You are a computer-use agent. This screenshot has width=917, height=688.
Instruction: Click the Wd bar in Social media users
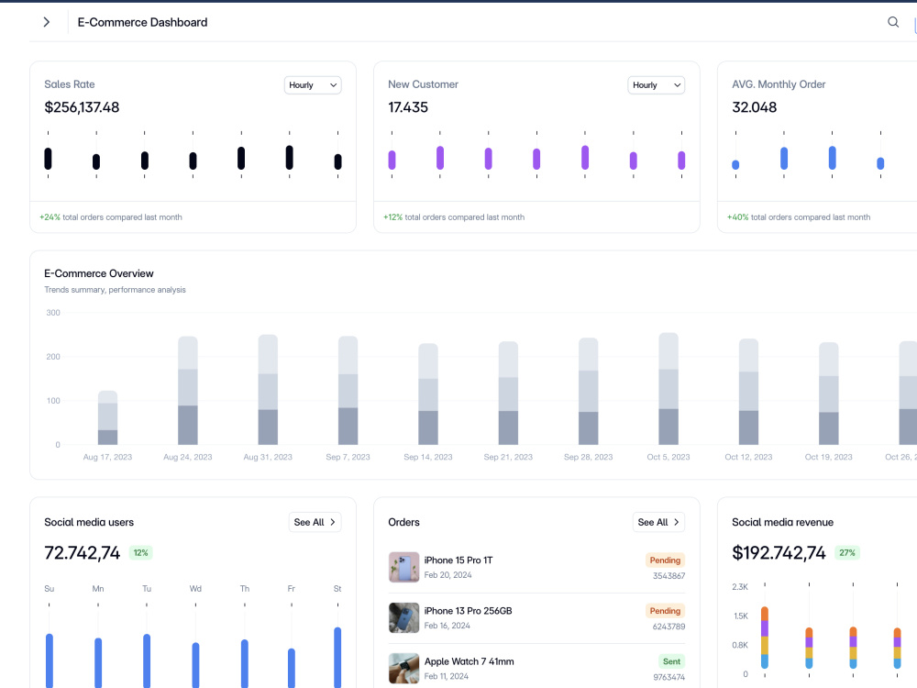click(x=195, y=665)
